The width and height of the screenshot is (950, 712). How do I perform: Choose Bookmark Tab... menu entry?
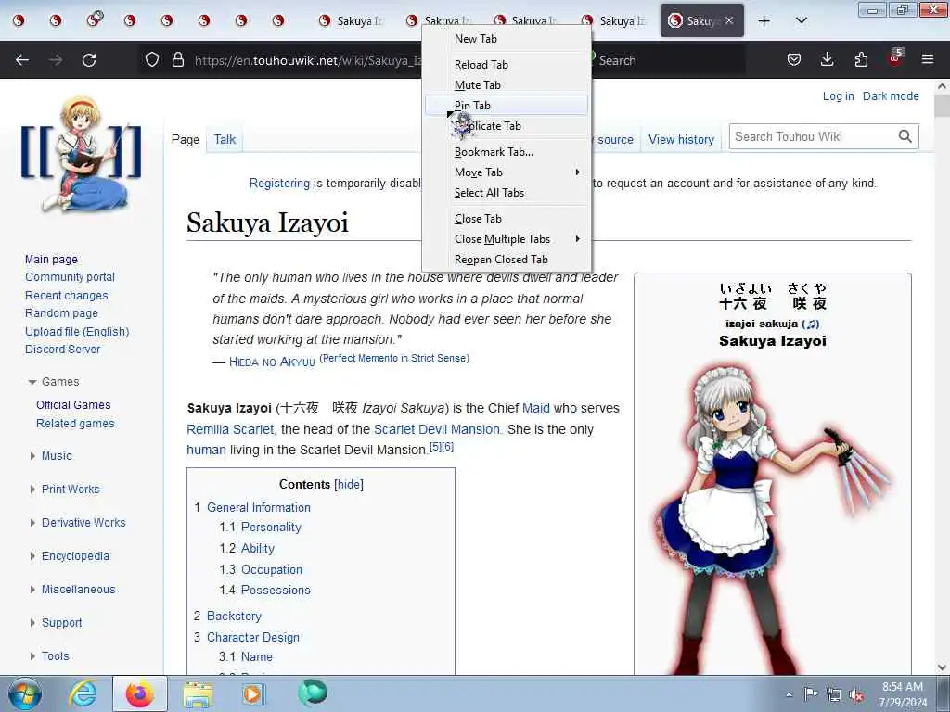click(507, 152)
